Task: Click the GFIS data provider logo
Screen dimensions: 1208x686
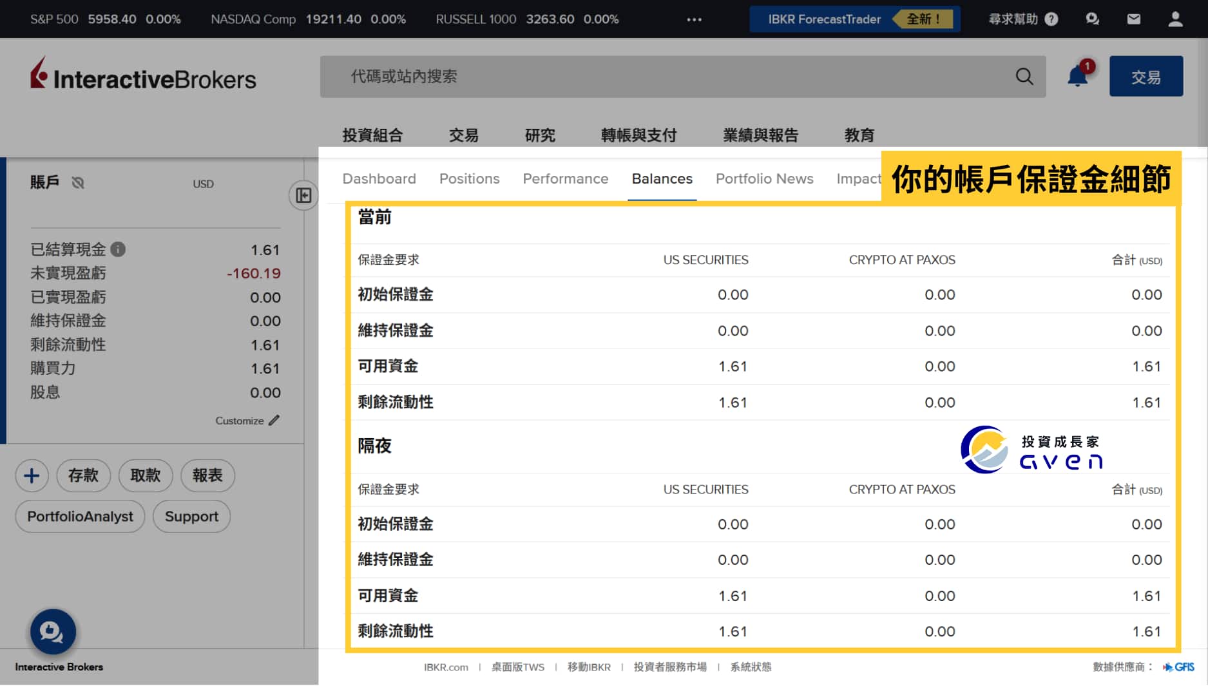Action: click(1178, 667)
